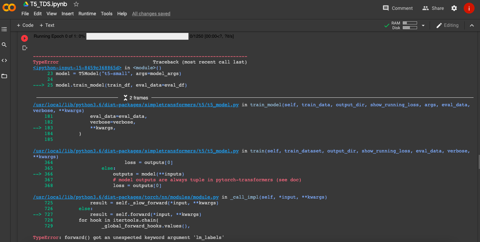Open the Files browser sidebar
Image resolution: width=480 pixels, height=242 pixels.
click(4, 76)
